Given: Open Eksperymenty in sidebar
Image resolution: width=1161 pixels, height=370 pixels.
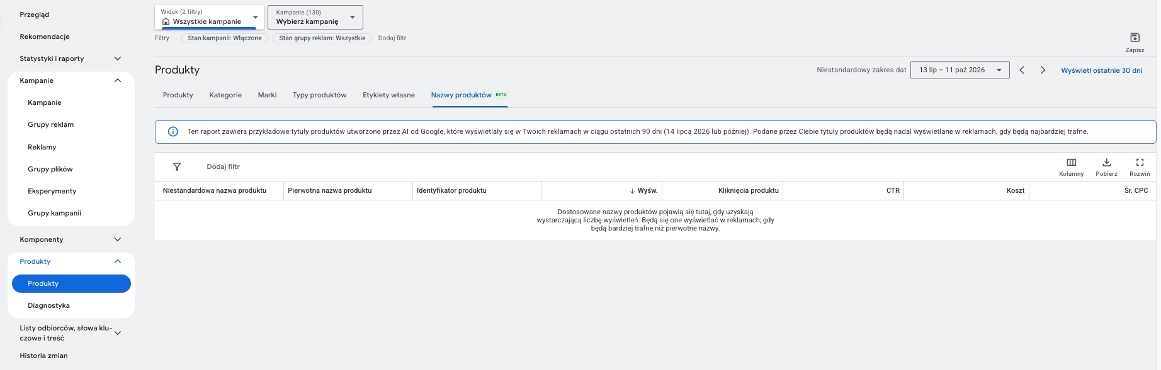Looking at the screenshot, I should point(52,191).
